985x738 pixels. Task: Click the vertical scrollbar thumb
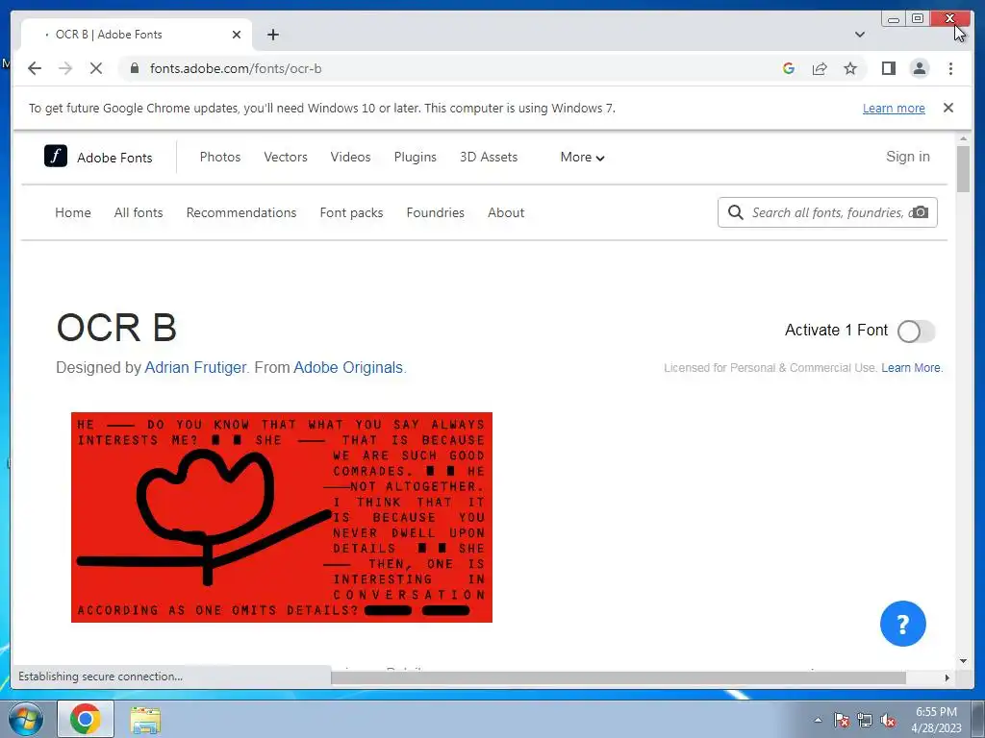[x=963, y=168]
